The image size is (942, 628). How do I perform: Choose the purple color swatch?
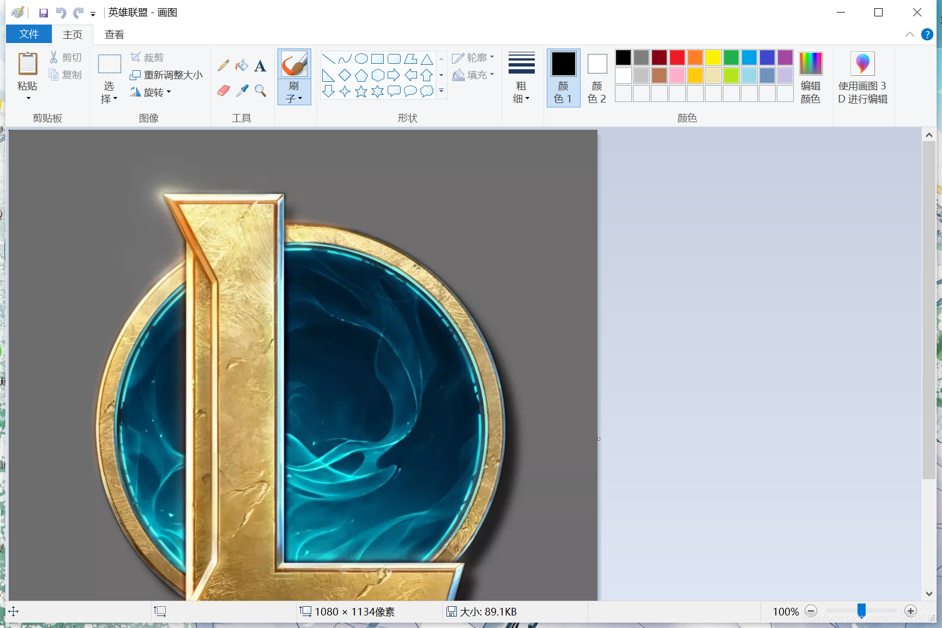tap(785, 57)
